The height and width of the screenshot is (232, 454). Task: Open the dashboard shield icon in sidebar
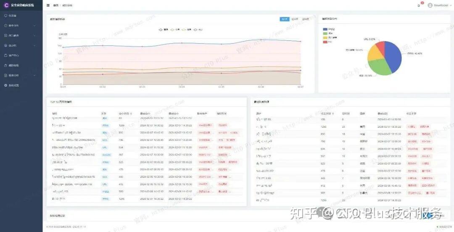pyautogui.click(x=5, y=16)
